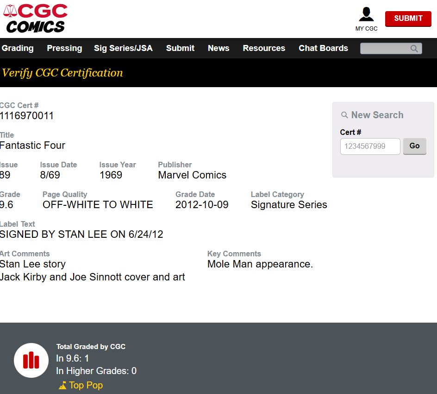Open the Chat Boards menu
The height and width of the screenshot is (394, 437).
point(323,48)
